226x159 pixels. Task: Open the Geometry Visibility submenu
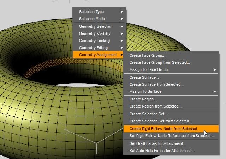(x=99, y=33)
